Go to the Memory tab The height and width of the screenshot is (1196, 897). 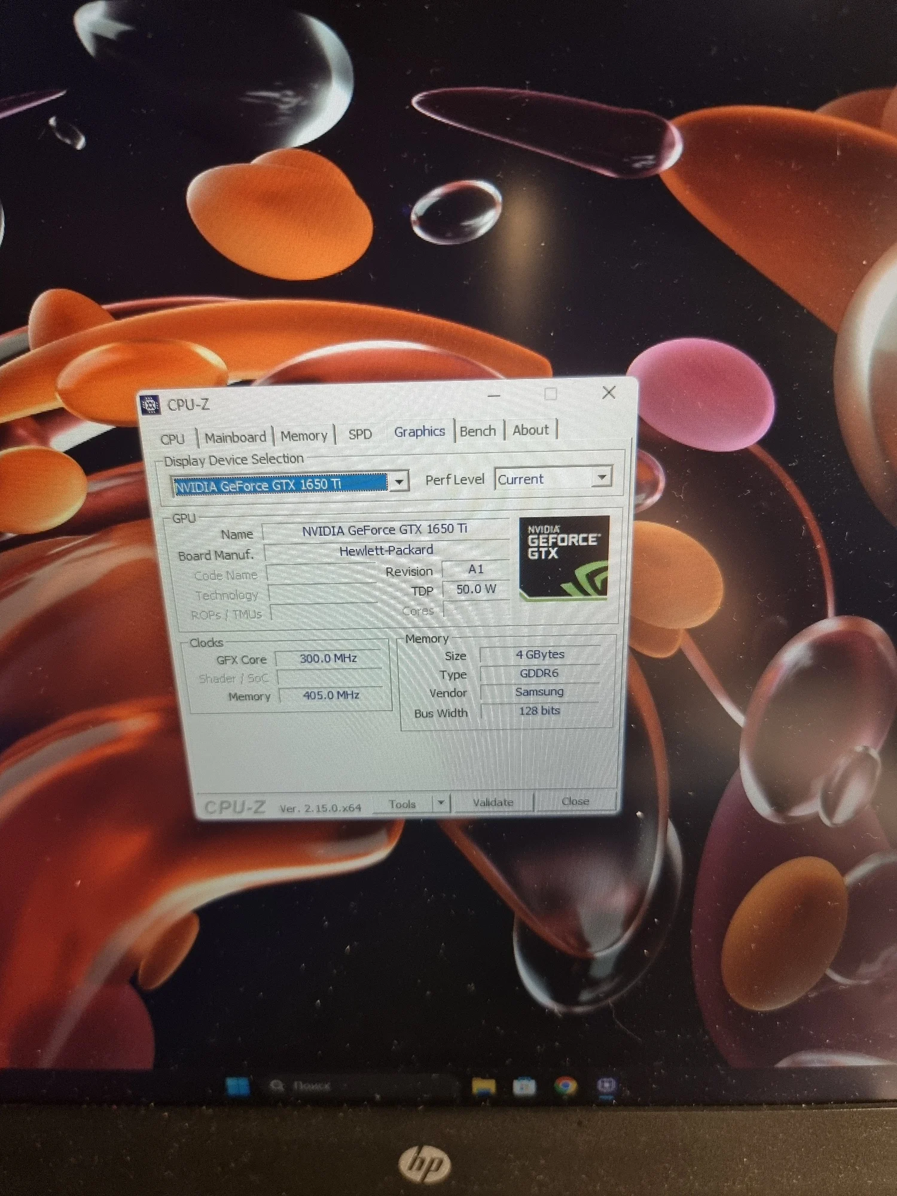point(304,435)
